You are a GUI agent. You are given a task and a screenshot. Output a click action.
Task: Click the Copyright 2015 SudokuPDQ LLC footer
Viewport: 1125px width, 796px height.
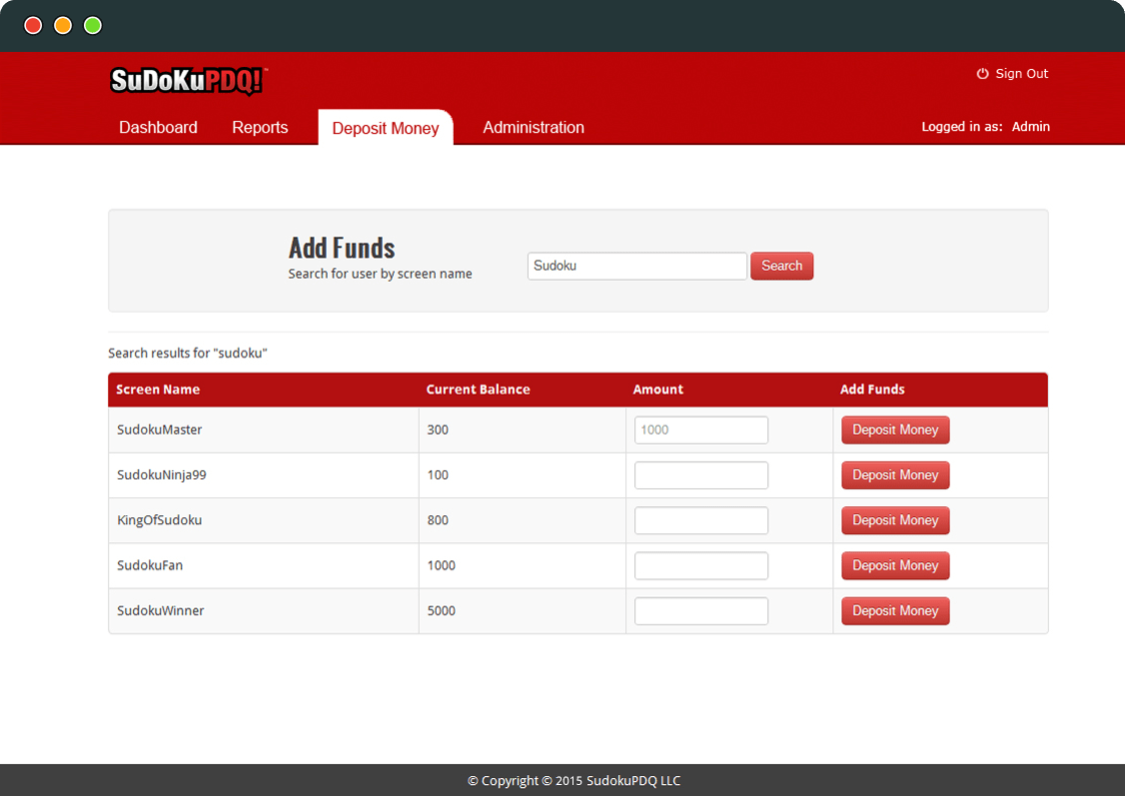573,780
